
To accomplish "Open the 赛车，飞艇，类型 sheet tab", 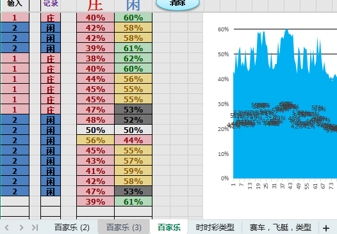I will [x=280, y=228].
